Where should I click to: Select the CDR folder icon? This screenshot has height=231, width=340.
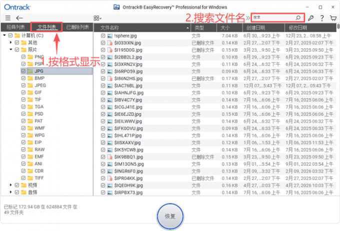tap(30, 171)
